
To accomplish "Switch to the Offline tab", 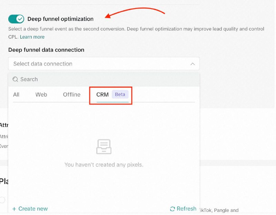I will (72, 94).
